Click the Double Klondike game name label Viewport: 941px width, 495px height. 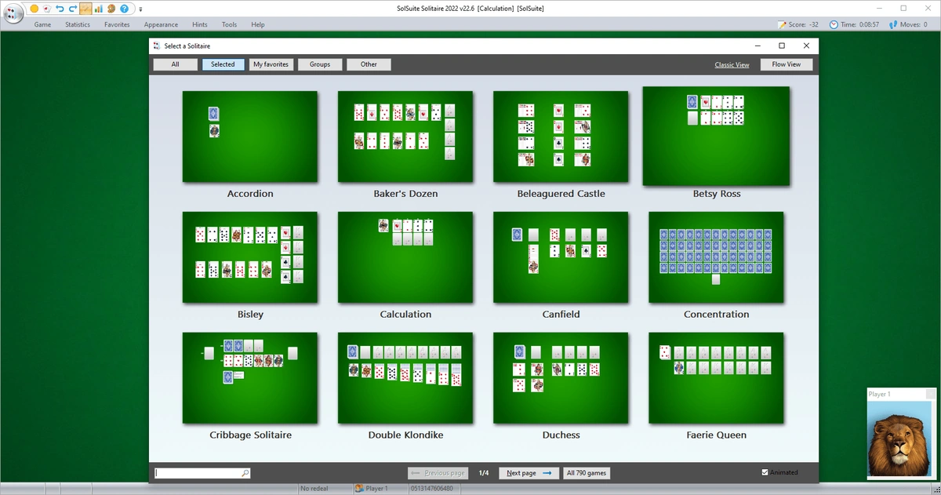(406, 435)
